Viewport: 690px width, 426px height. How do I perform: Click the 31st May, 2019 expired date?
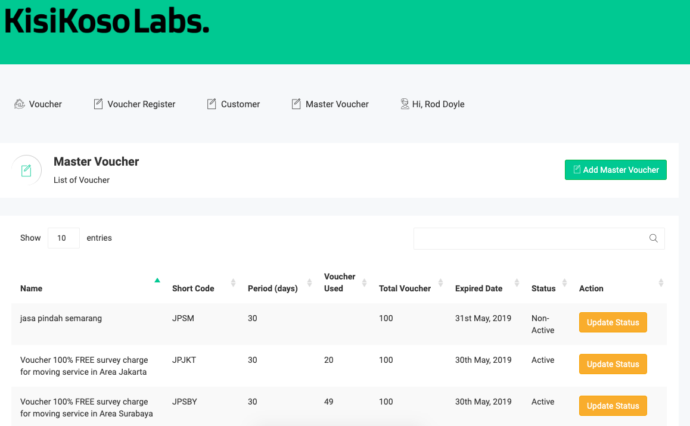[483, 318]
